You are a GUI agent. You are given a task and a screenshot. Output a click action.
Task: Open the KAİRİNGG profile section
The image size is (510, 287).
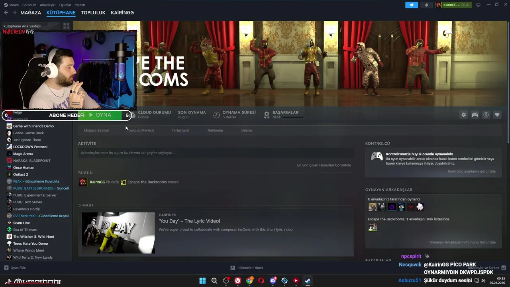(x=122, y=13)
